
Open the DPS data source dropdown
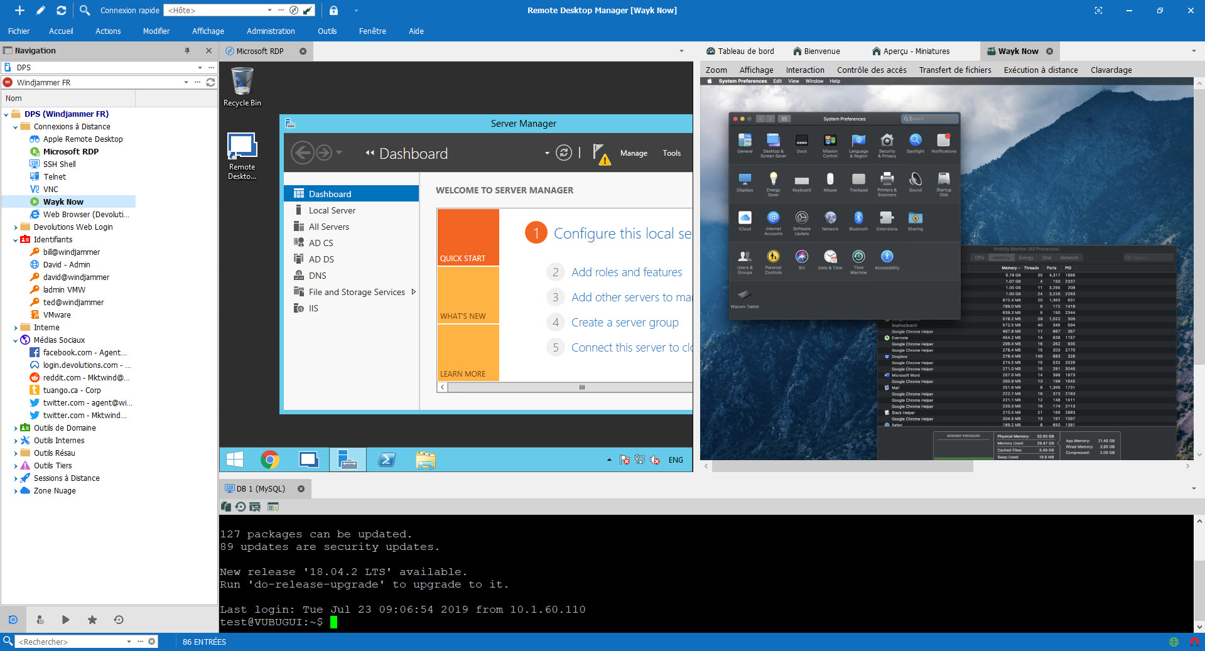tap(200, 67)
